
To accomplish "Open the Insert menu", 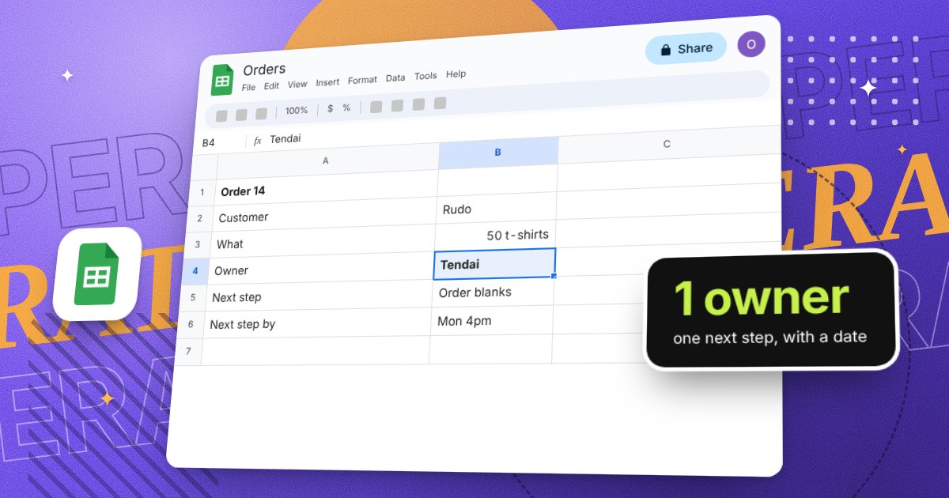I will [x=327, y=82].
